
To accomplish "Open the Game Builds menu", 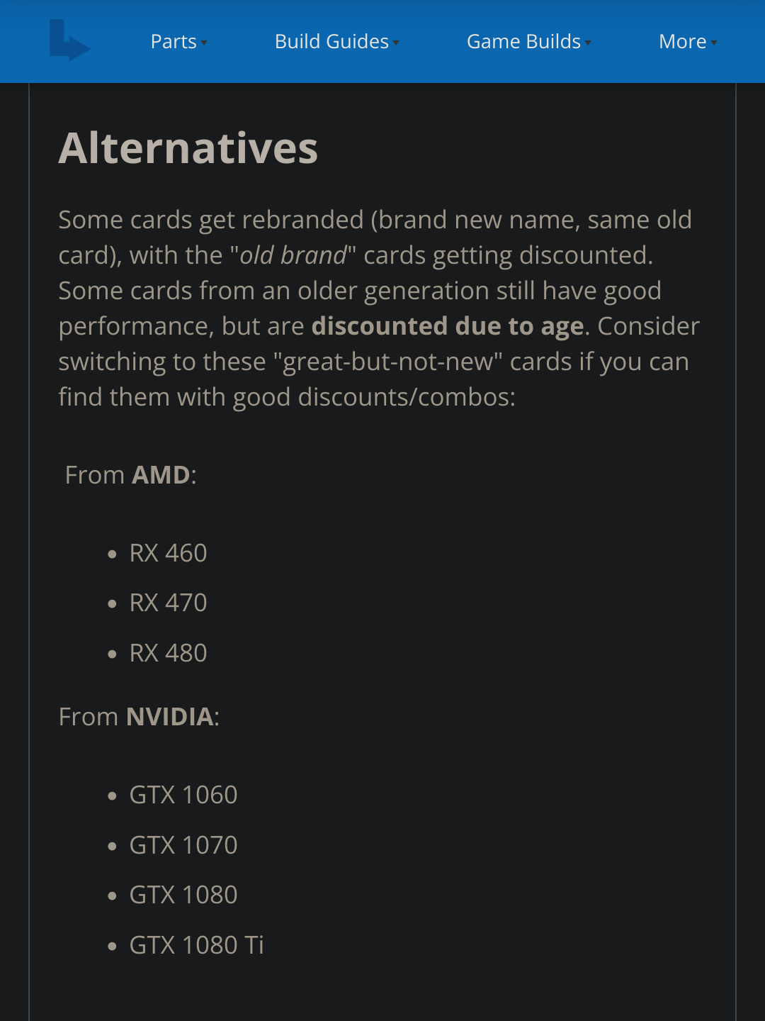I will click(523, 42).
